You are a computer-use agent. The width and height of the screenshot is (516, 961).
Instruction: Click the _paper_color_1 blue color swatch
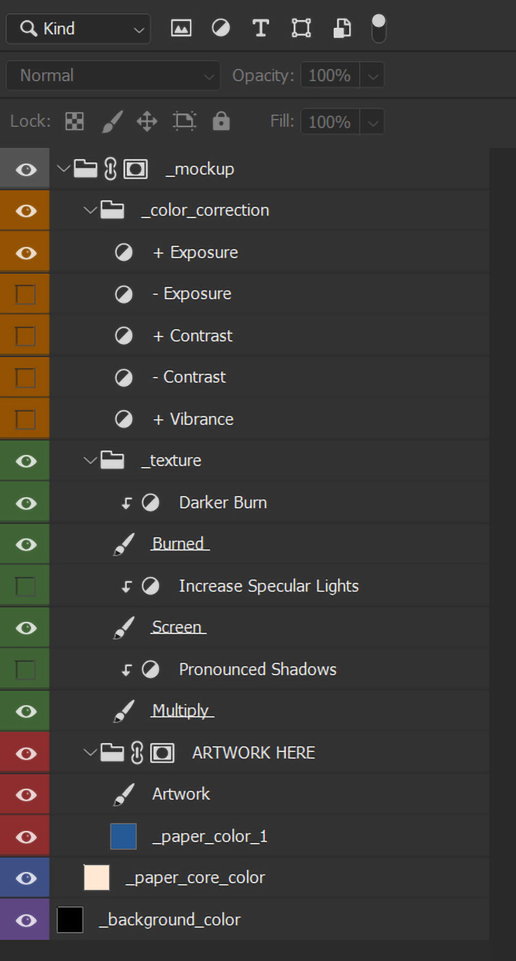pos(123,836)
